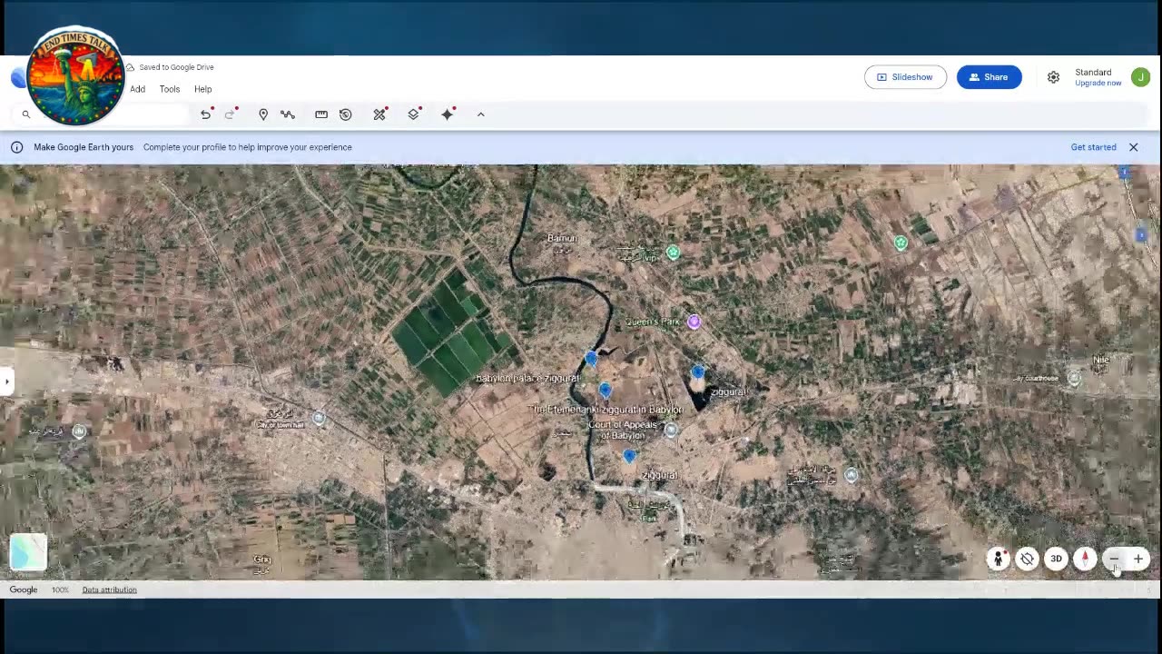Viewport: 1162px width, 654px height.
Task: Select the Add placemark tool
Action: [263, 114]
